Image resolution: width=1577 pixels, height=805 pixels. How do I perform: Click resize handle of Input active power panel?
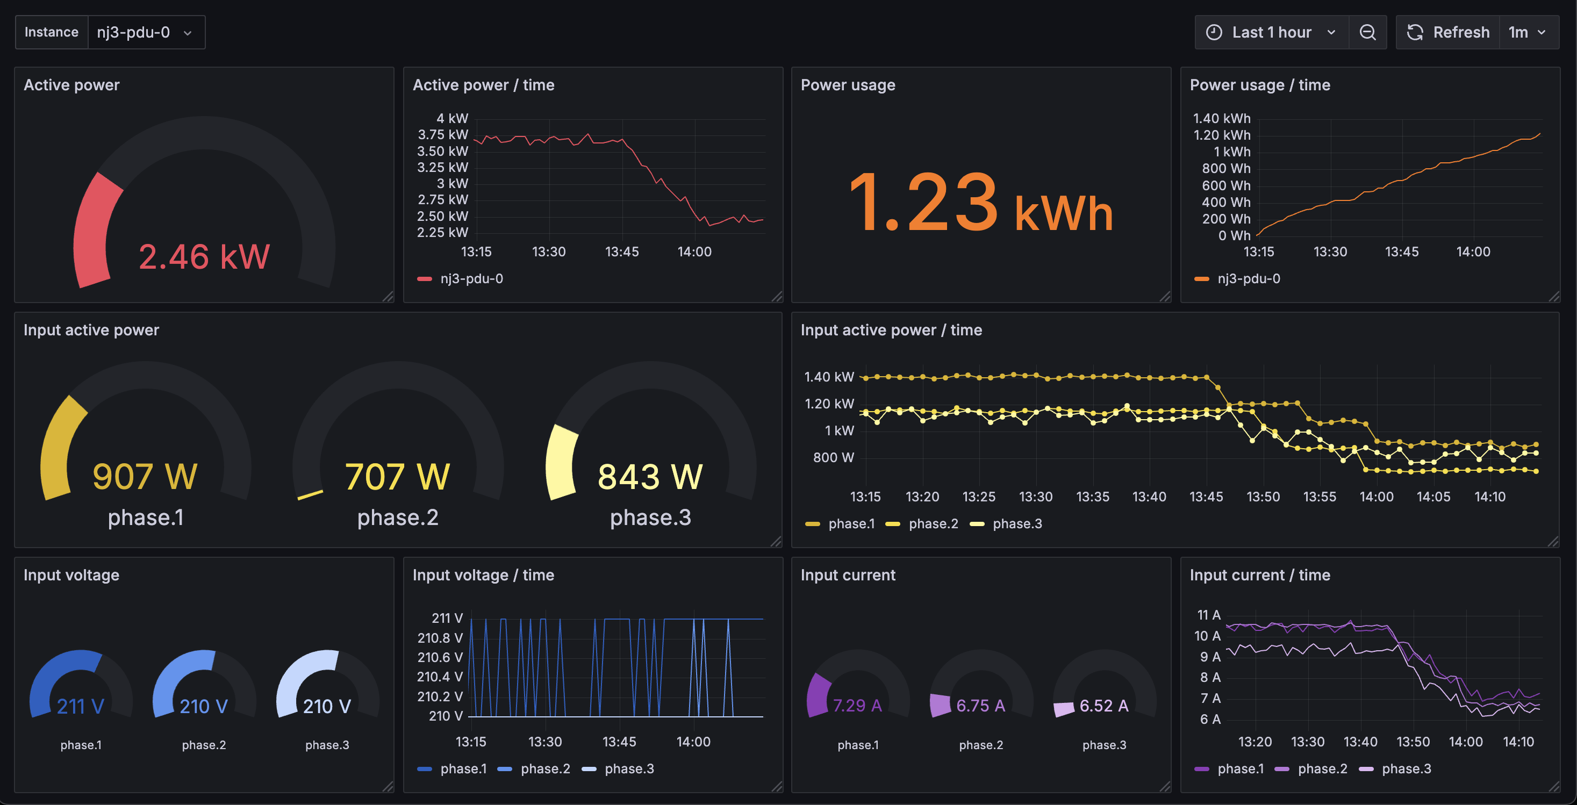(776, 542)
